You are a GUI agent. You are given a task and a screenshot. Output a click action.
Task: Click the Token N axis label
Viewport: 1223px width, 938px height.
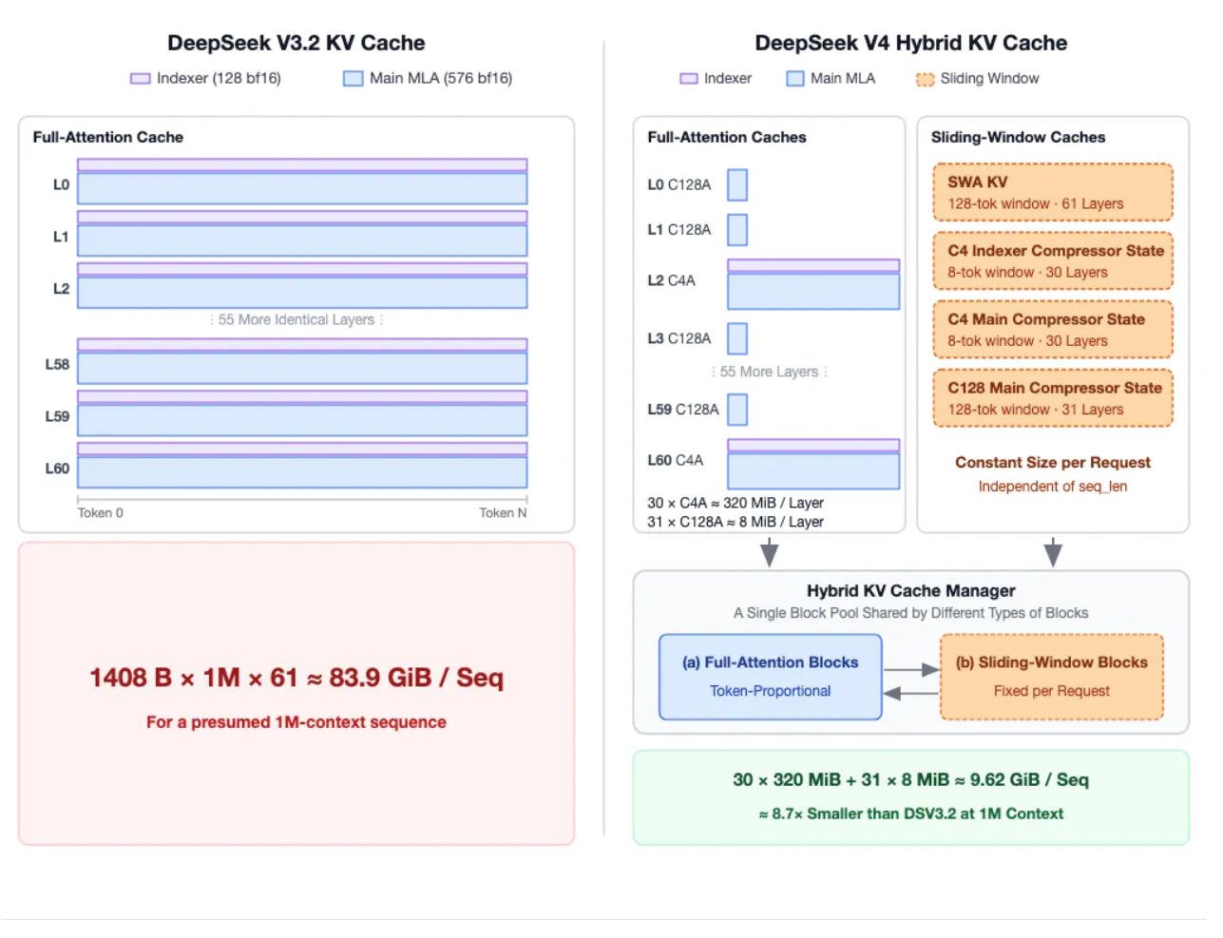pyautogui.click(x=503, y=512)
